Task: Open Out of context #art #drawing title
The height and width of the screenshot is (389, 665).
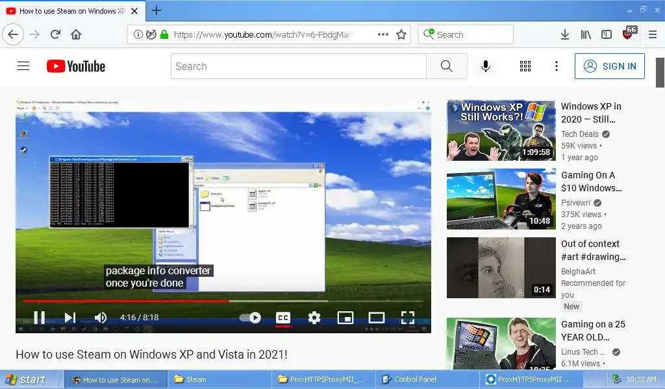Action: (594, 250)
